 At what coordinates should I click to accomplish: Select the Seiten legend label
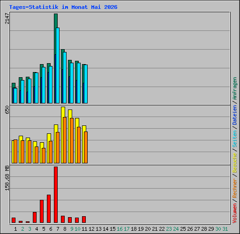tap(234, 139)
